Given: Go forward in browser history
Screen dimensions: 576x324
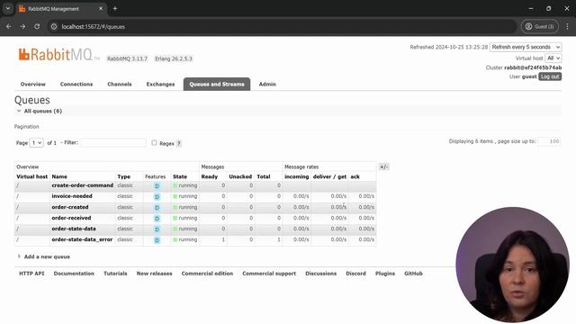Looking at the screenshot, I should (22, 26).
